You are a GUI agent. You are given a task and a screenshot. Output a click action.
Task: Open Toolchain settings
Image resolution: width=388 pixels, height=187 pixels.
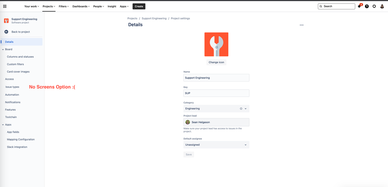[11, 117]
